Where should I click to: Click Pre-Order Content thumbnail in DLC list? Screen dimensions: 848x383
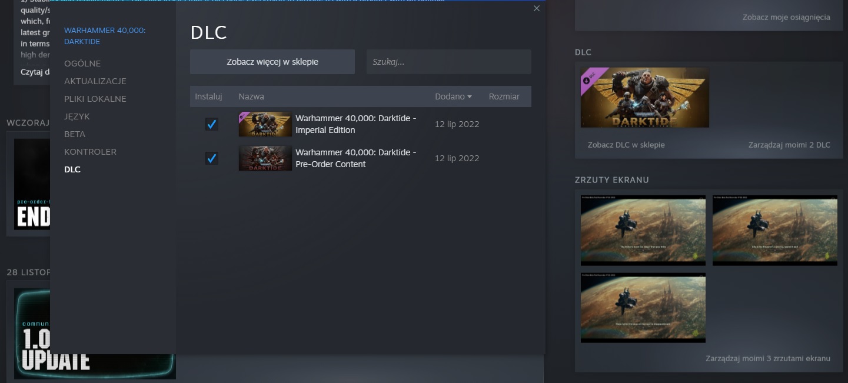[x=265, y=158]
